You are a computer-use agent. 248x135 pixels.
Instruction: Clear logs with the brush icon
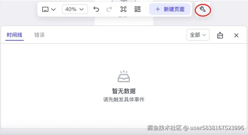point(220,35)
